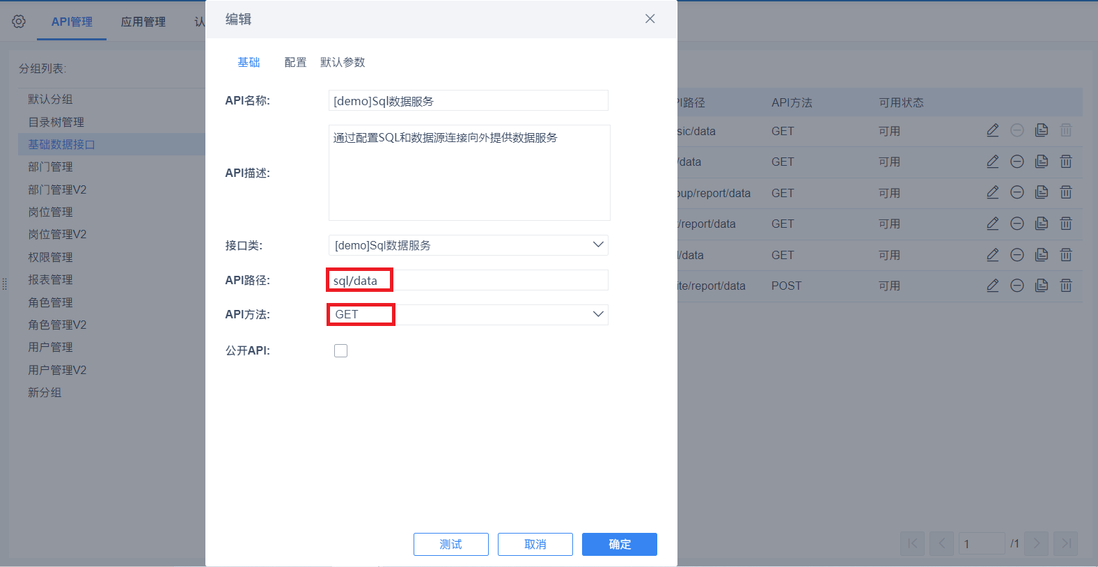Edit the up/report/data API row
1098x567 pixels.
pos(993,192)
